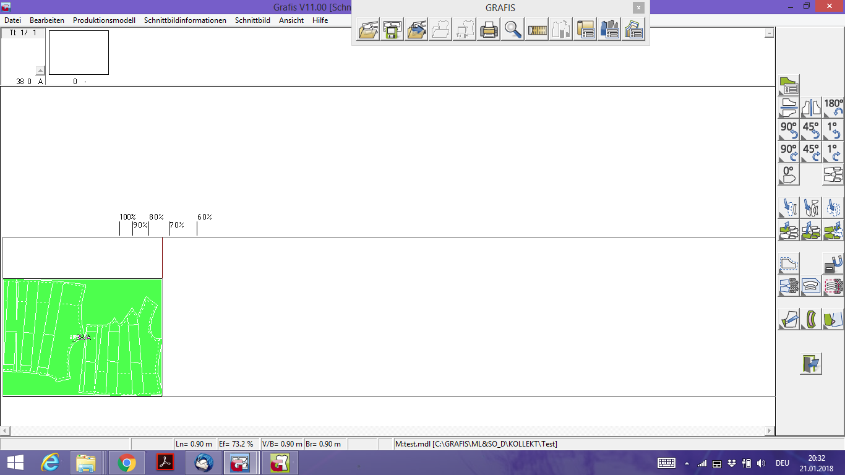This screenshot has height=475, width=845.
Task: Rotate piece 45° counter-clockwise
Action: click(811, 130)
